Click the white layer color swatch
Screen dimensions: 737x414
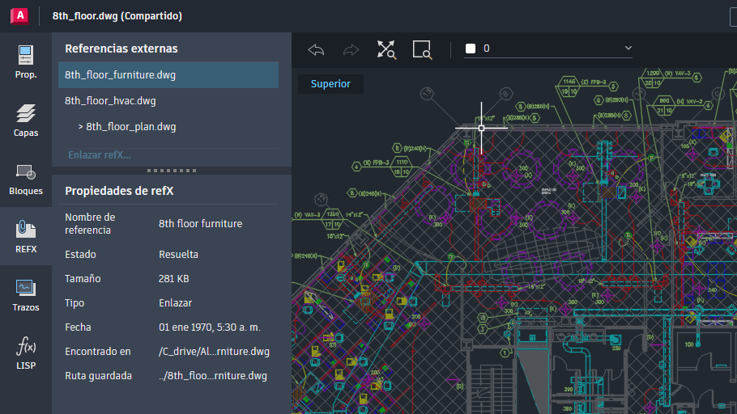pos(470,49)
